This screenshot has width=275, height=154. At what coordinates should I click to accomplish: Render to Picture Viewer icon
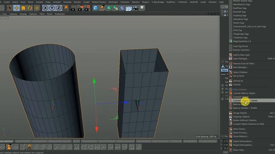pyautogui.click(x=80, y=8)
